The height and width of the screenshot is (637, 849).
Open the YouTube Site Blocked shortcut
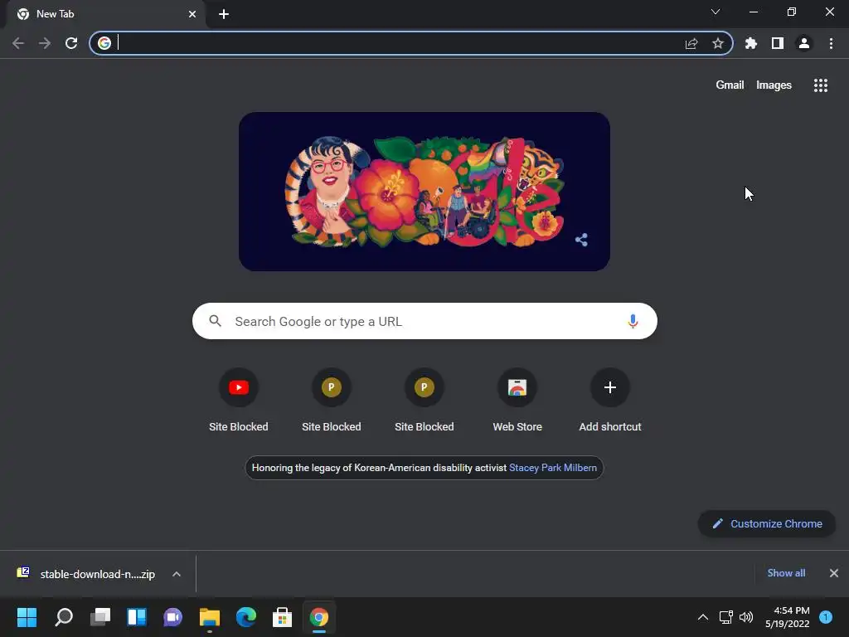(x=239, y=401)
